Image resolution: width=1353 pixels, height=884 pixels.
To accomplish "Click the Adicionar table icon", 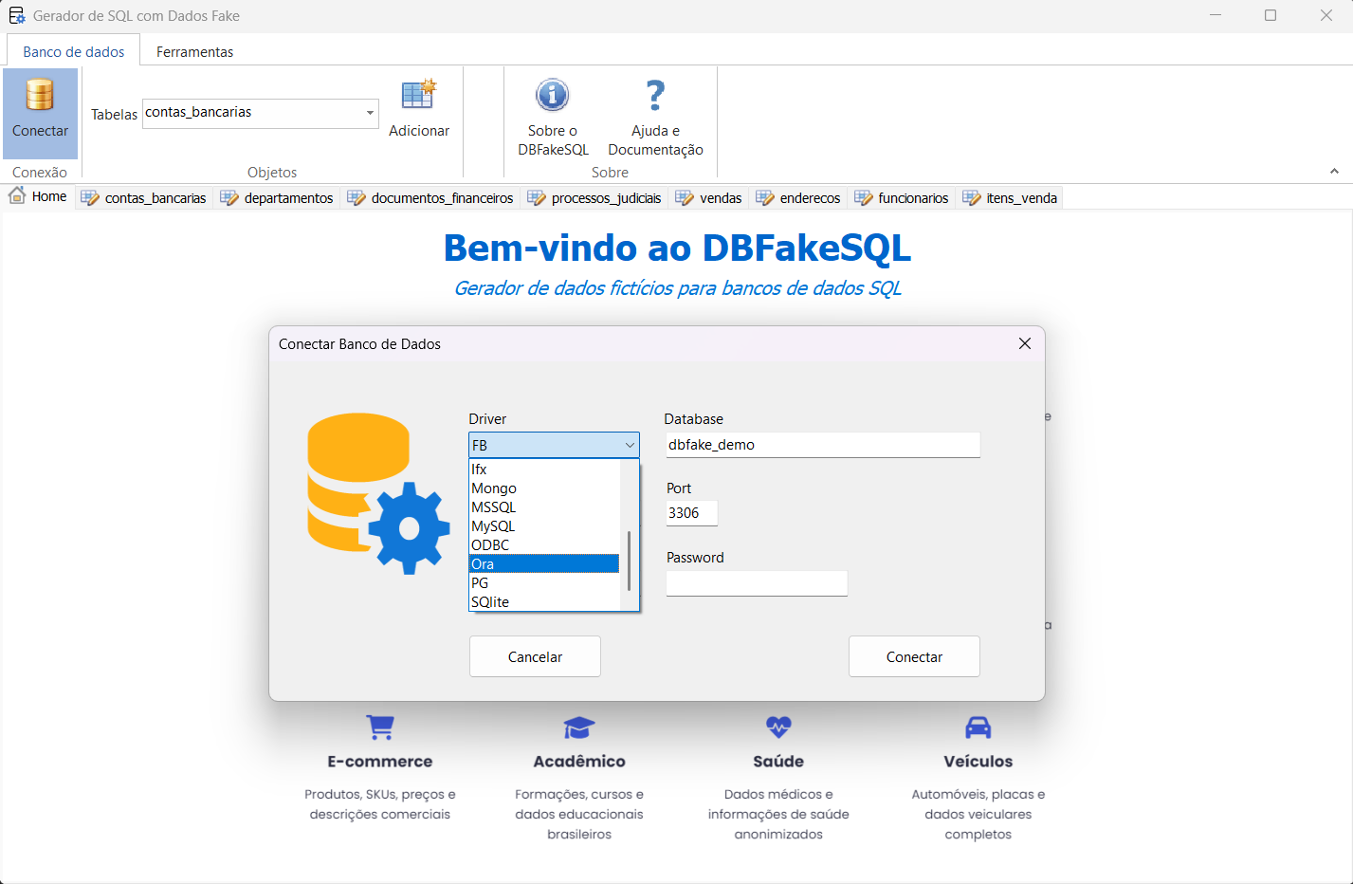I will (419, 95).
